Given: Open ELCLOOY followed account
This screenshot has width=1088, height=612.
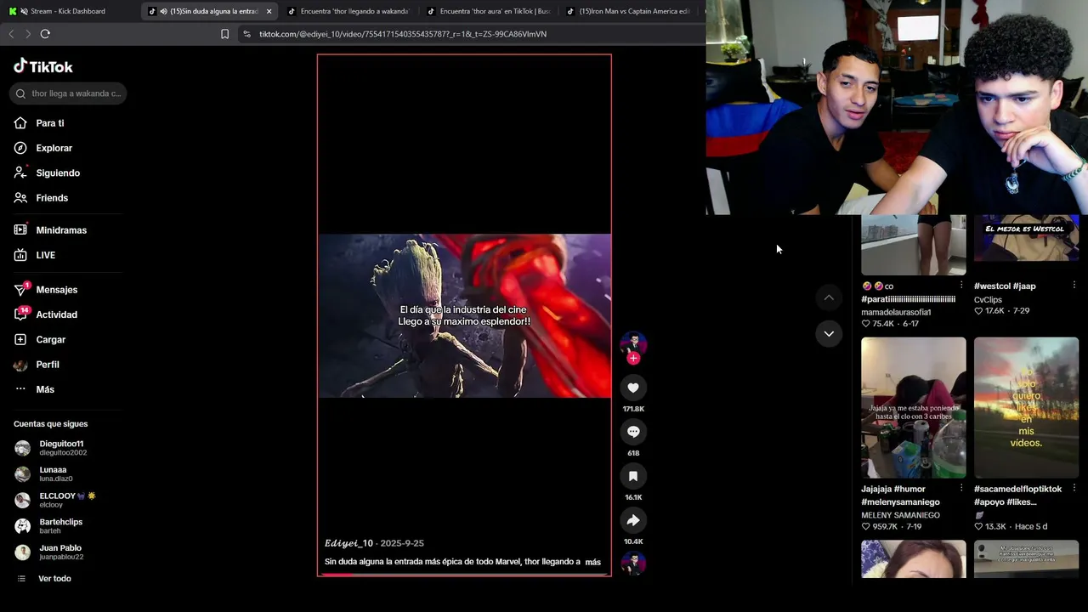Looking at the screenshot, I should click(x=55, y=500).
